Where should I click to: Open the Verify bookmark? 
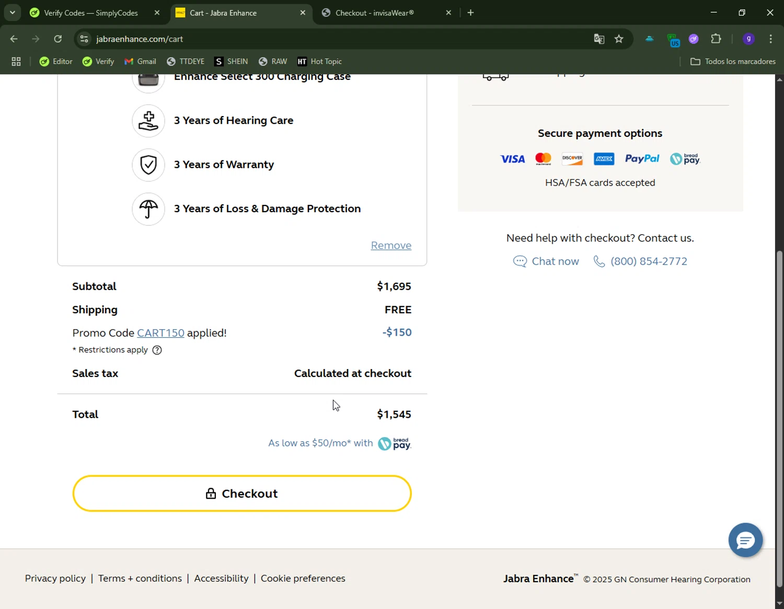98,61
